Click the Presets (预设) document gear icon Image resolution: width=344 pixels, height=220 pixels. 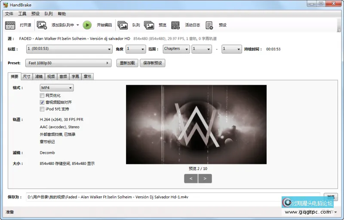[209, 25]
